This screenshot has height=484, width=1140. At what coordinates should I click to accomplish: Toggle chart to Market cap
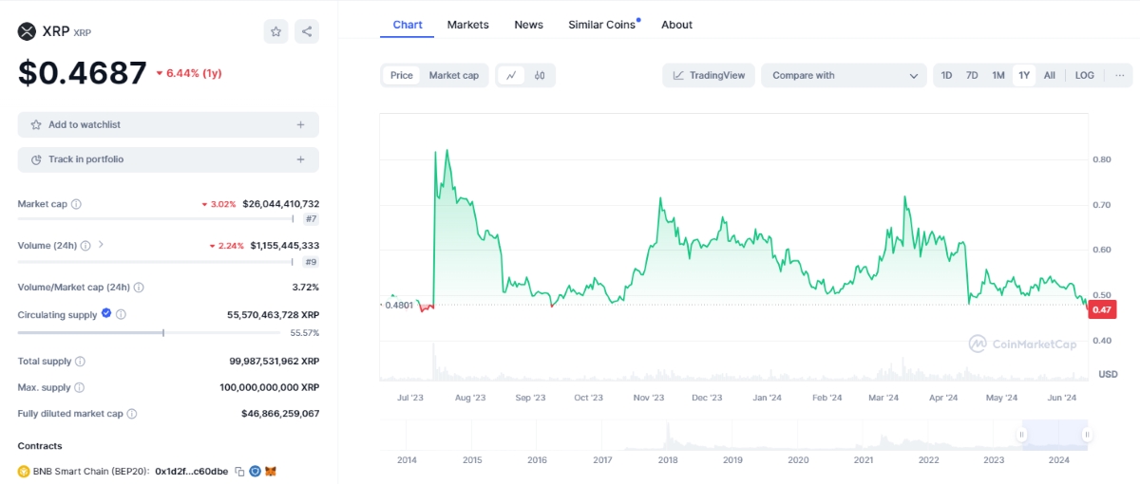tap(453, 75)
